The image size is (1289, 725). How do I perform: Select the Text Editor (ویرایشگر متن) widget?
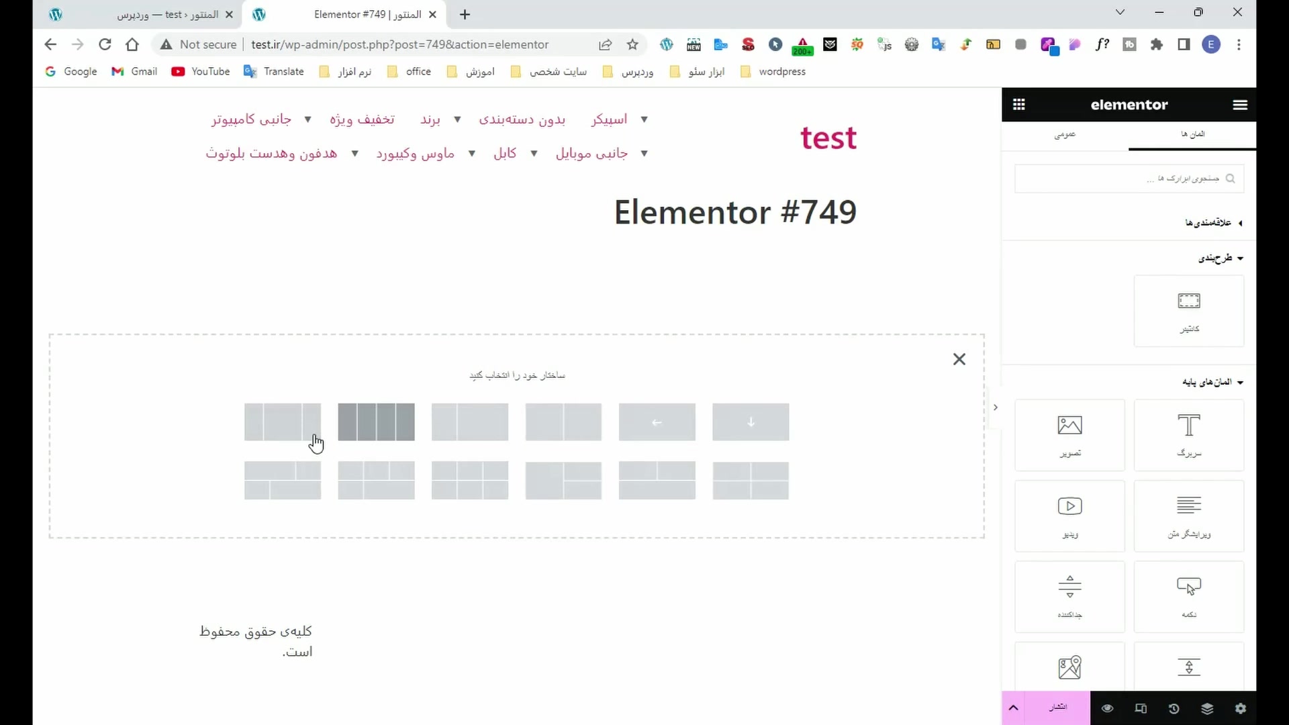[x=1188, y=516]
